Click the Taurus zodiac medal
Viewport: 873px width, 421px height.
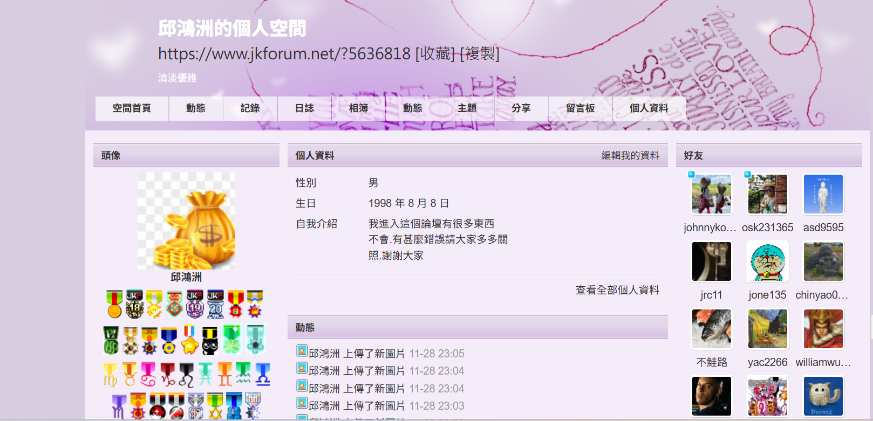[129, 374]
